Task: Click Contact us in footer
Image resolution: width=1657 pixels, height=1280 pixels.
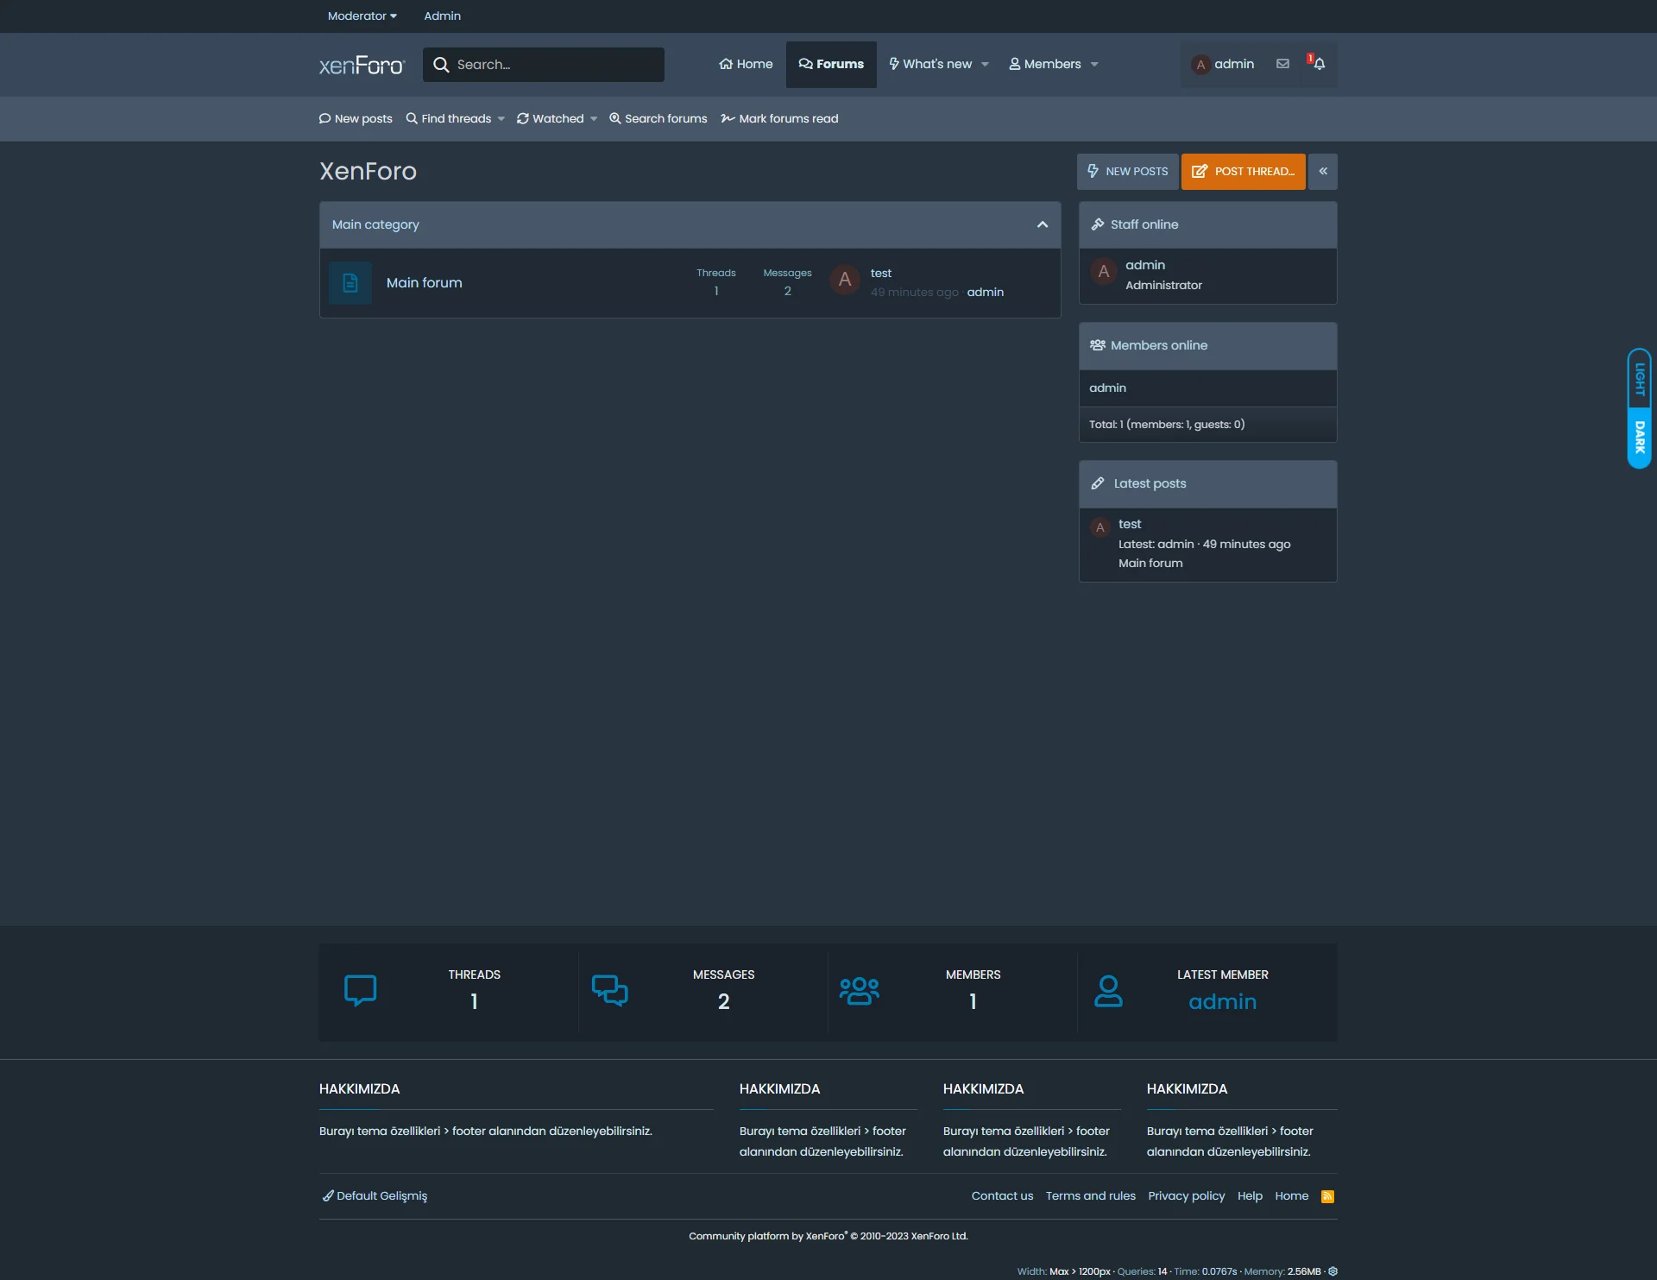Action: [x=1002, y=1195]
